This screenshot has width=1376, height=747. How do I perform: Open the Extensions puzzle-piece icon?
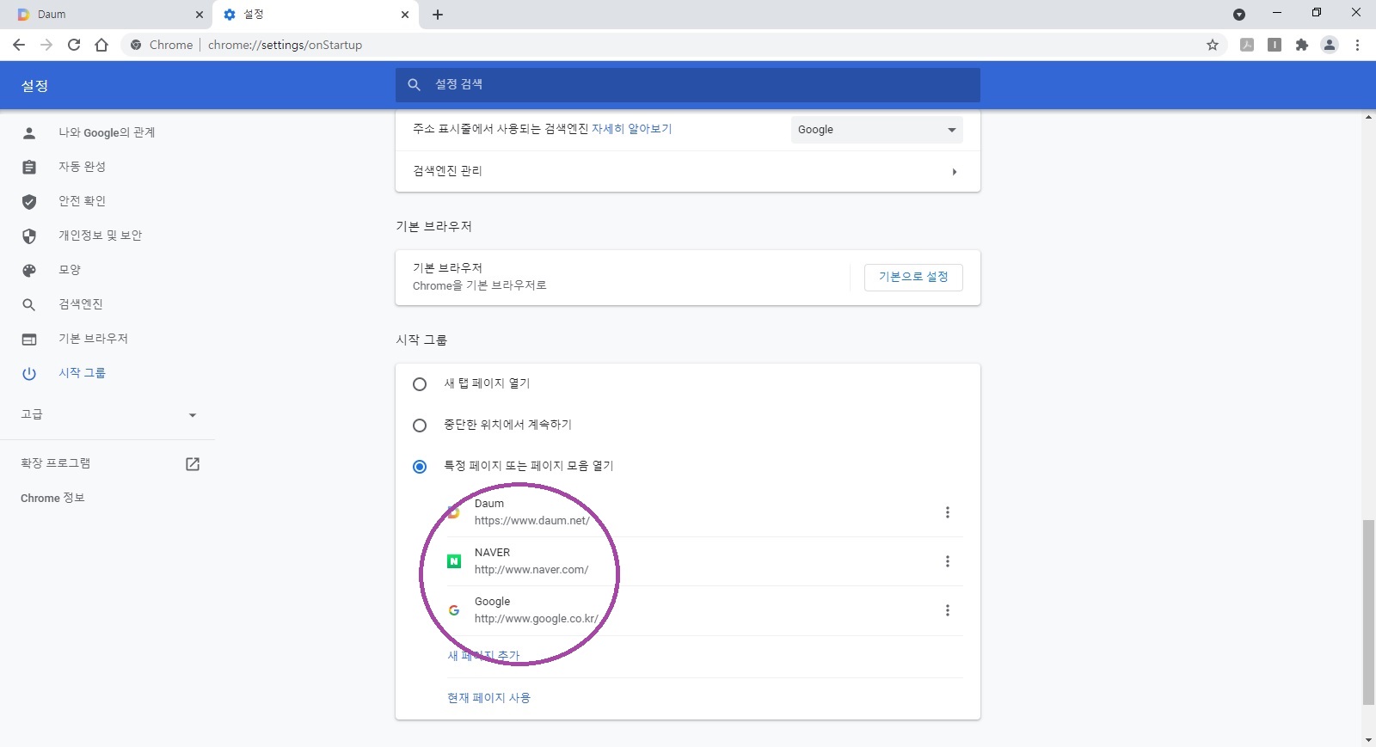(x=1302, y=45)
